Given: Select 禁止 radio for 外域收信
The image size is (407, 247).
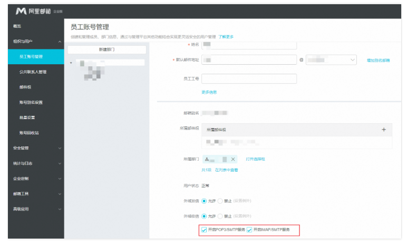Looking at the screenshot, I should coord(220,216).
